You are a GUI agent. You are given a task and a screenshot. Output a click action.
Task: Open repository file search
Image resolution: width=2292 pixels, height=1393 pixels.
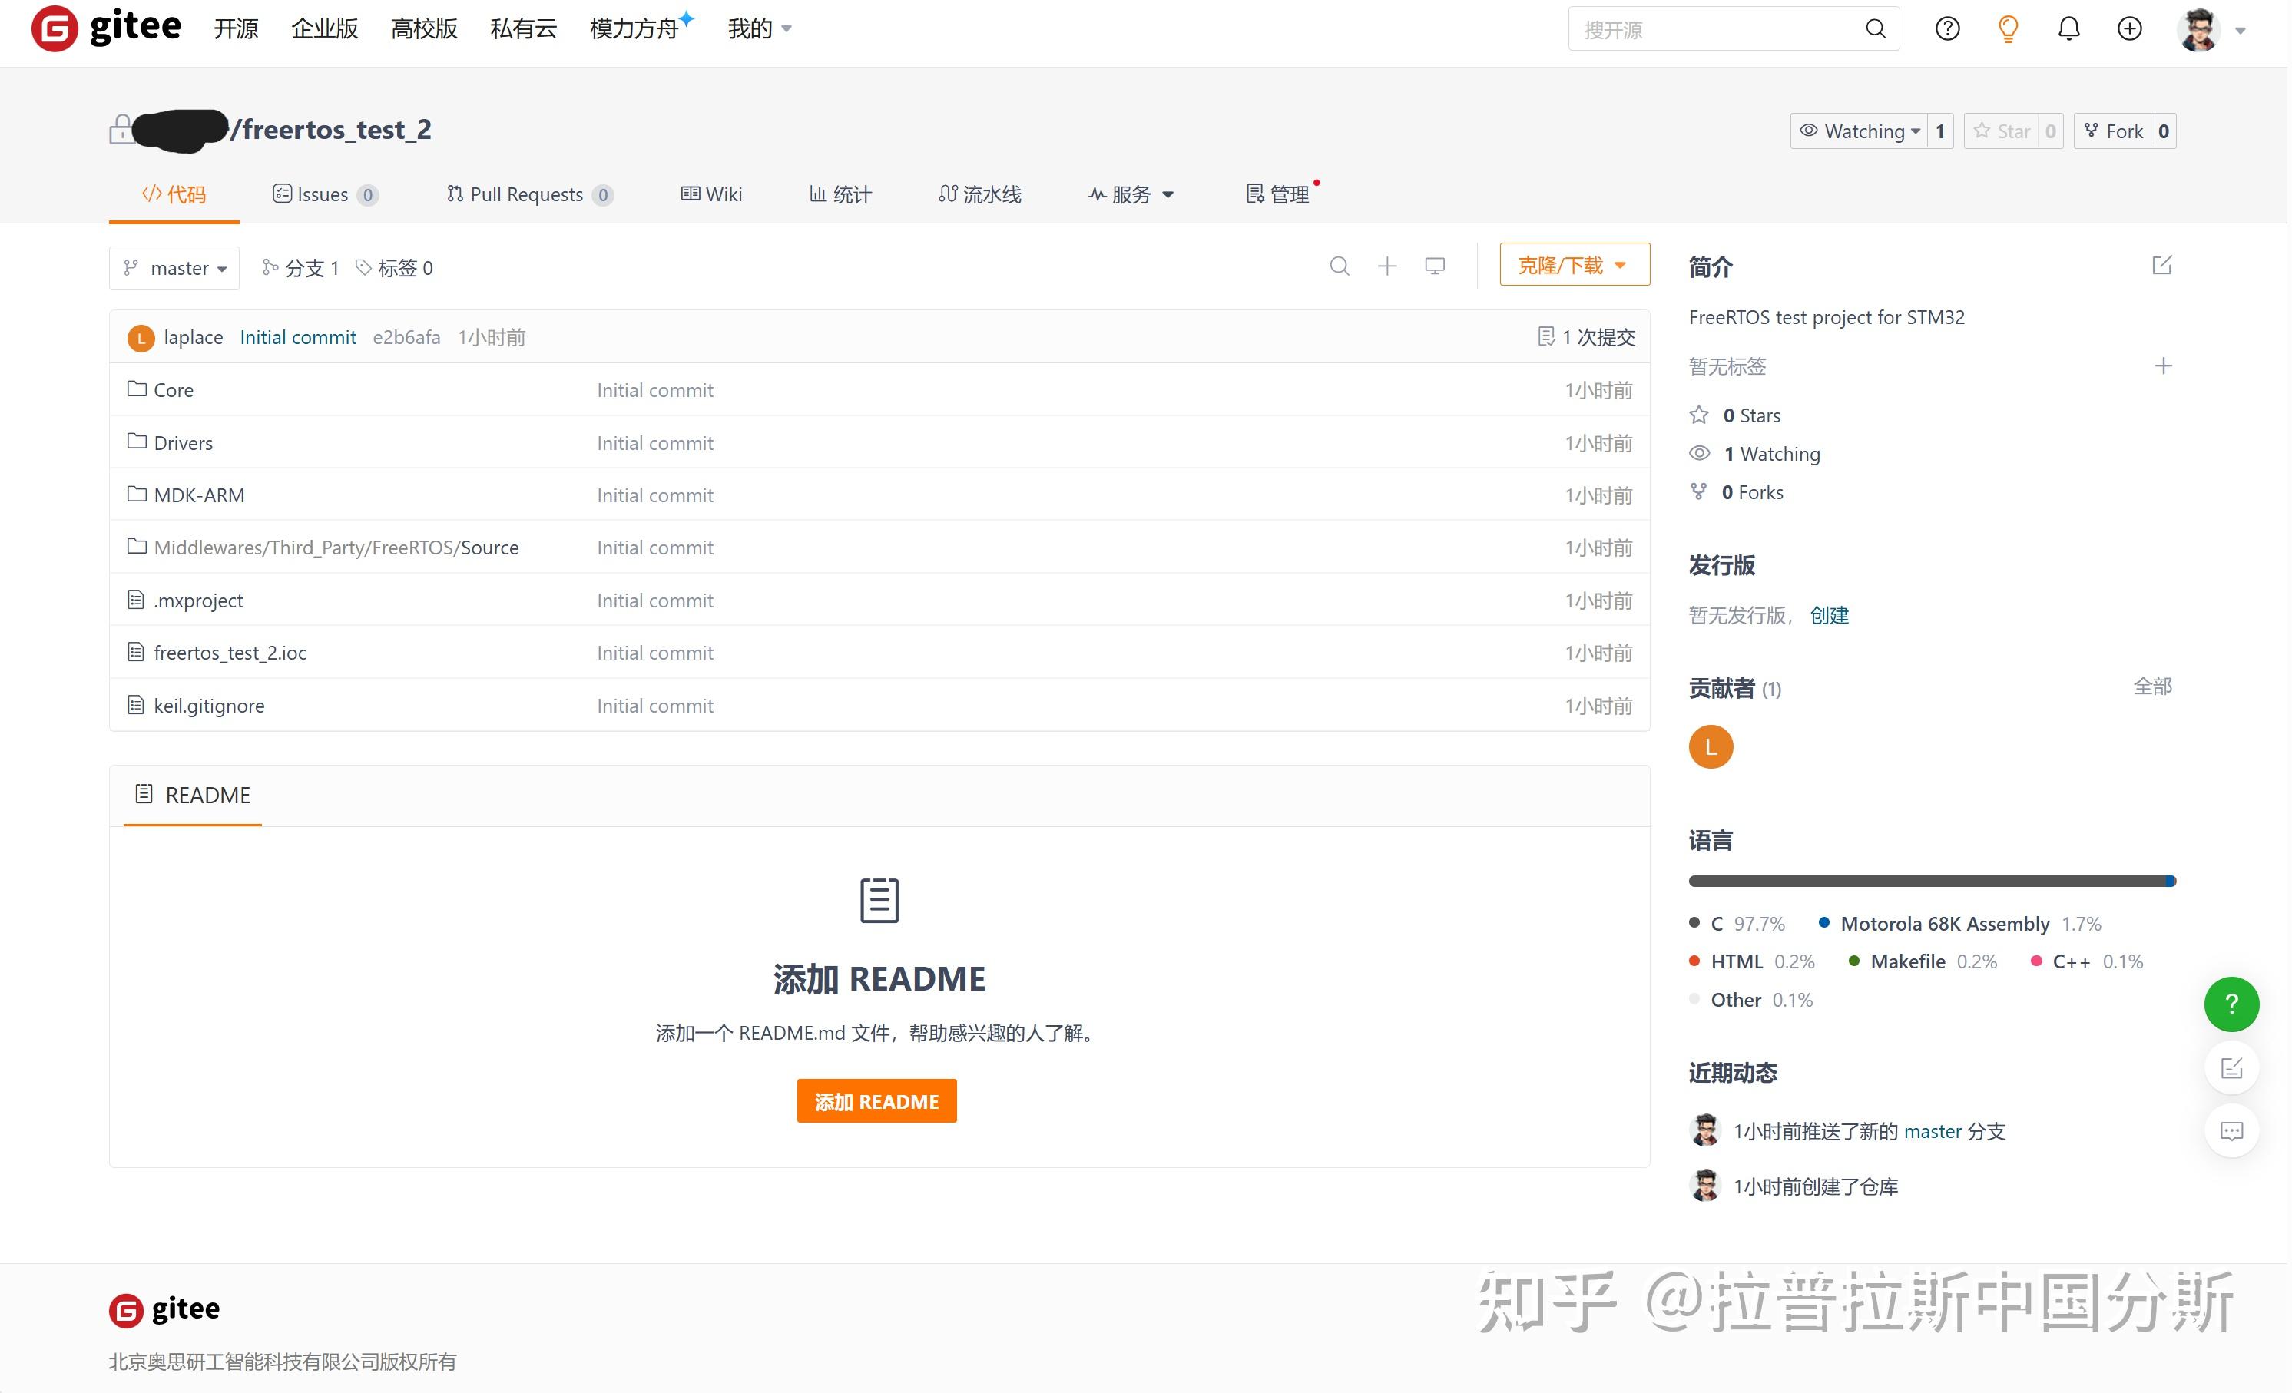(1340, 267)
